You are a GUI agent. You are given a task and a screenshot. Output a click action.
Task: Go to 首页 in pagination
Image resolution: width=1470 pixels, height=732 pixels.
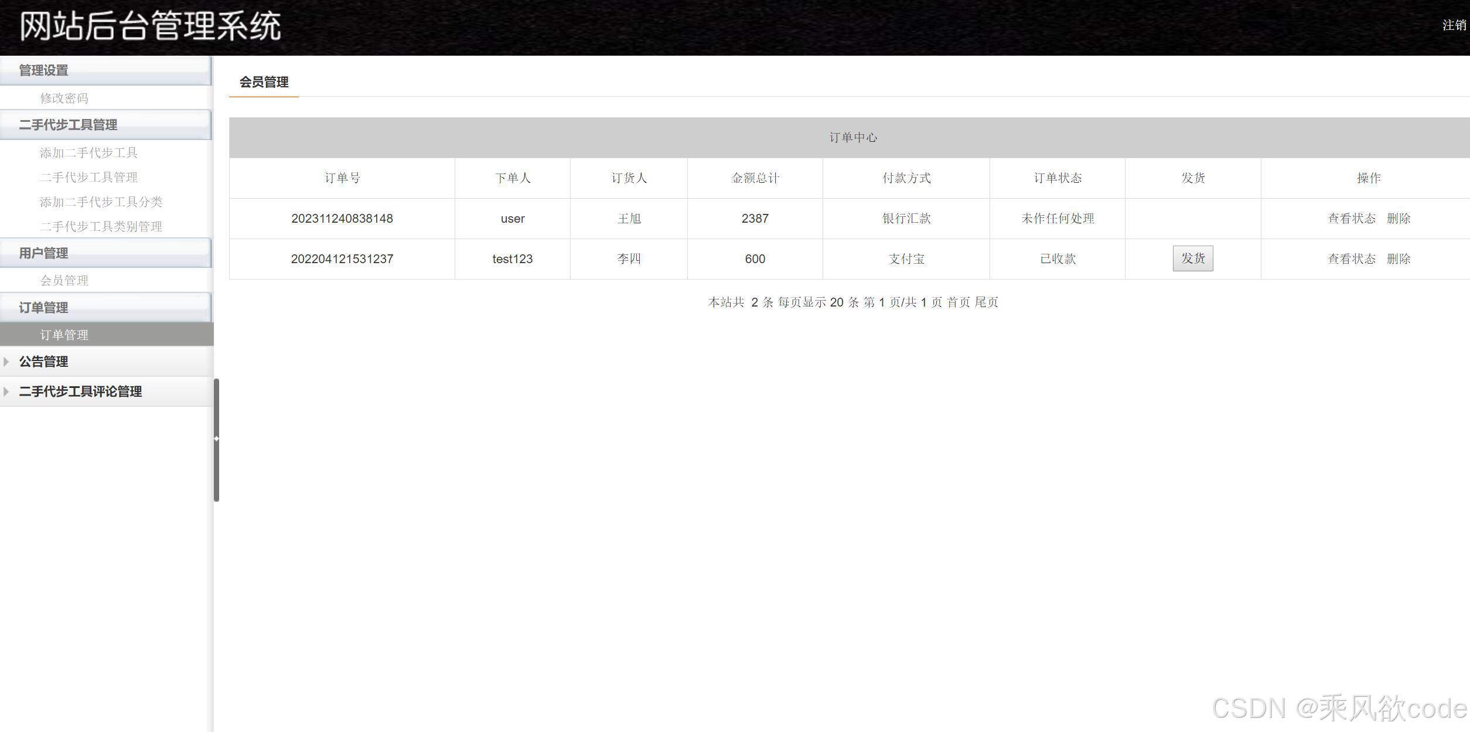pyautogui.click(x=959, y=302)
